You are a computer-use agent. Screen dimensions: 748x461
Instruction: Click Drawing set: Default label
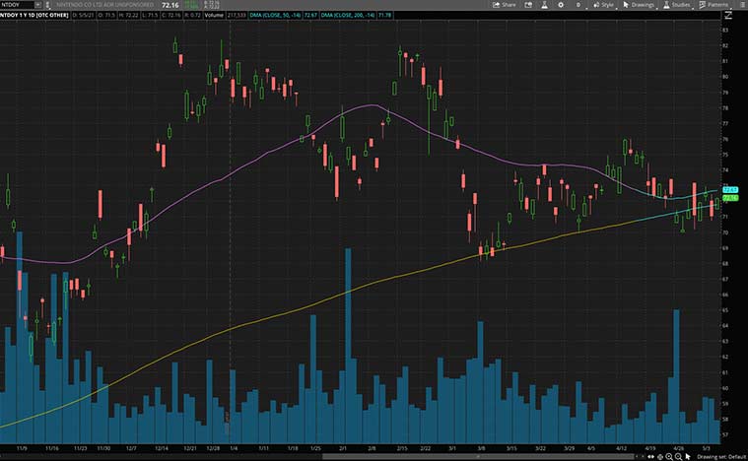[x=717, y=457]
